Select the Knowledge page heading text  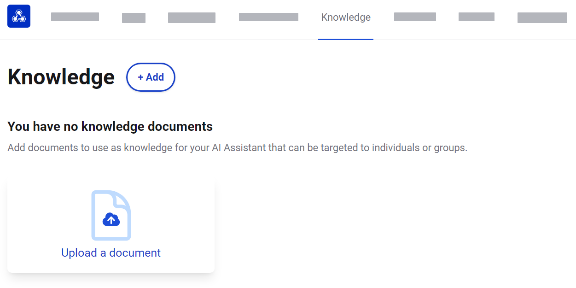point(61,77)
